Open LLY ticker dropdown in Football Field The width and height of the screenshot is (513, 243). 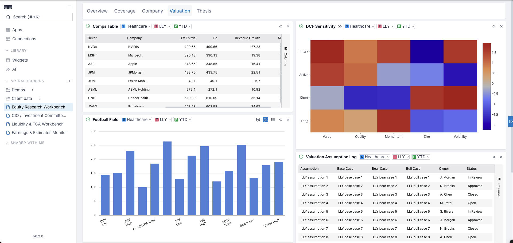[x=163, y=120]
